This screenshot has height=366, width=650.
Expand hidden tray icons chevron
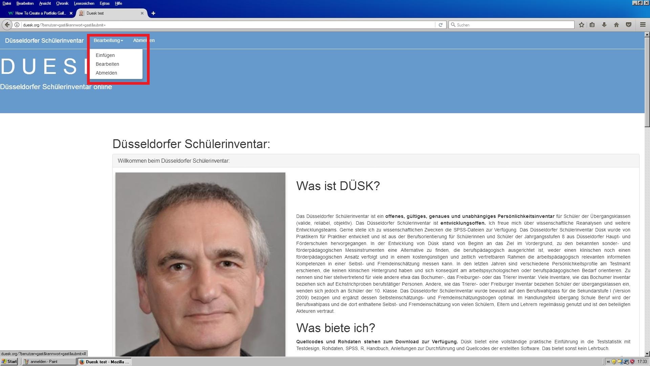[608, 362]
